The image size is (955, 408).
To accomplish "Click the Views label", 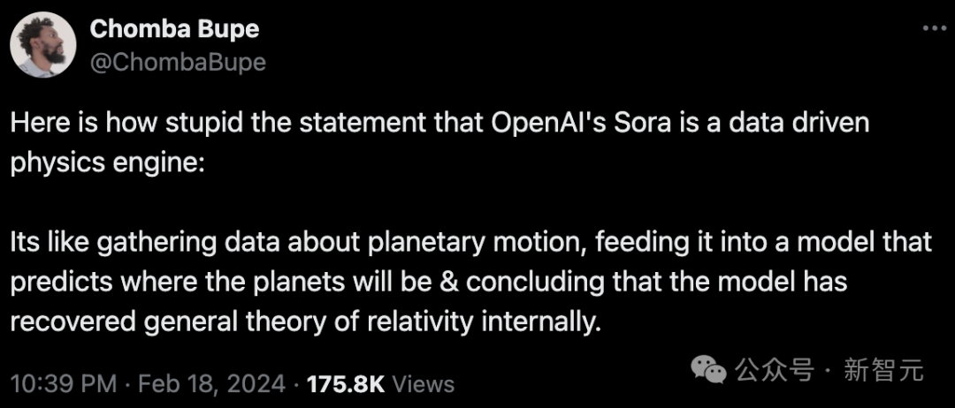I will pyautogui.click(x=424, y=384).
